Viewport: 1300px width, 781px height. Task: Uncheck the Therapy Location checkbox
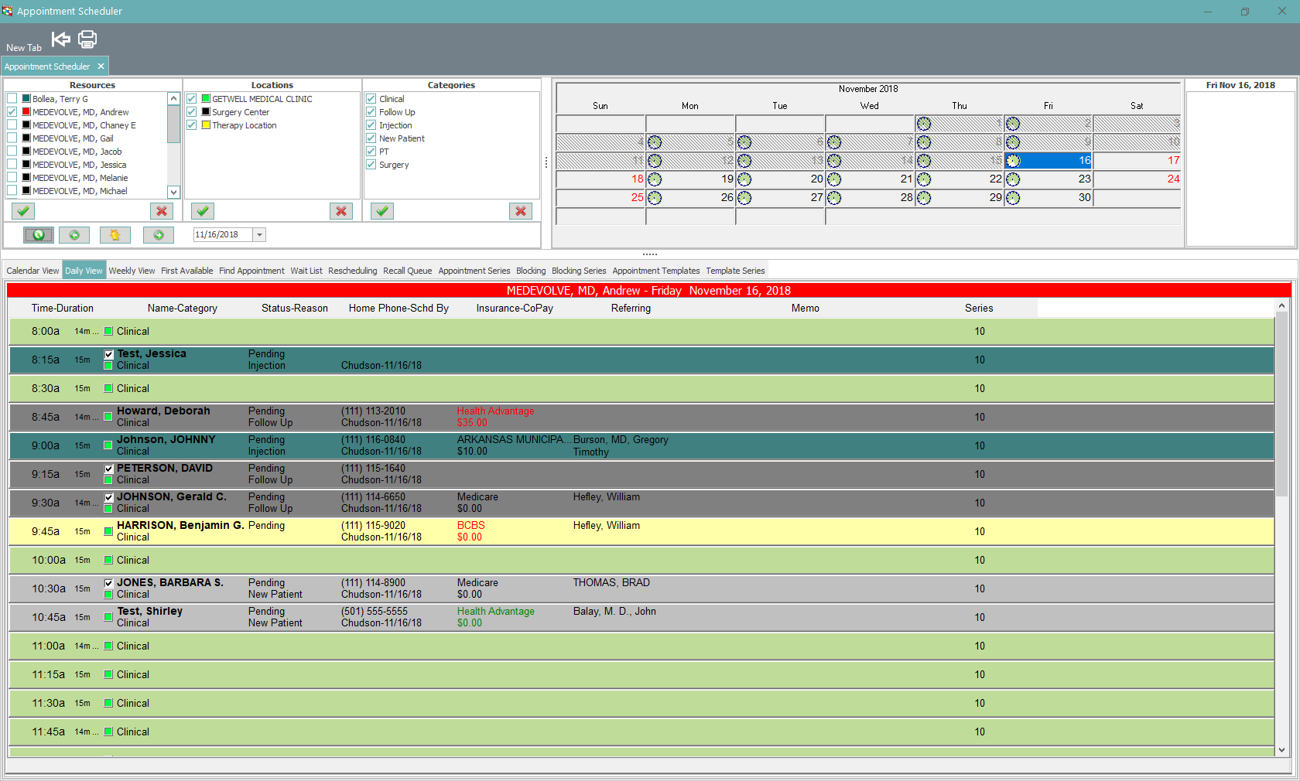click(x=191, y=124)
